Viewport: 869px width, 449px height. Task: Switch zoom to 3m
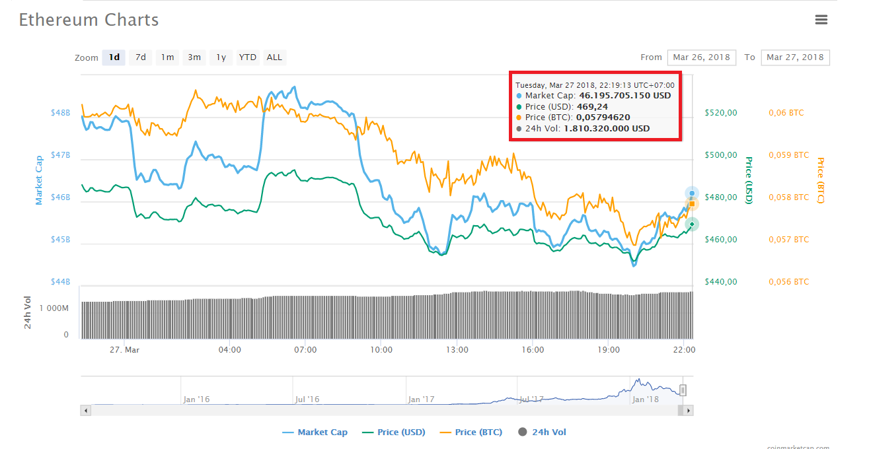[x=194, y=57]
